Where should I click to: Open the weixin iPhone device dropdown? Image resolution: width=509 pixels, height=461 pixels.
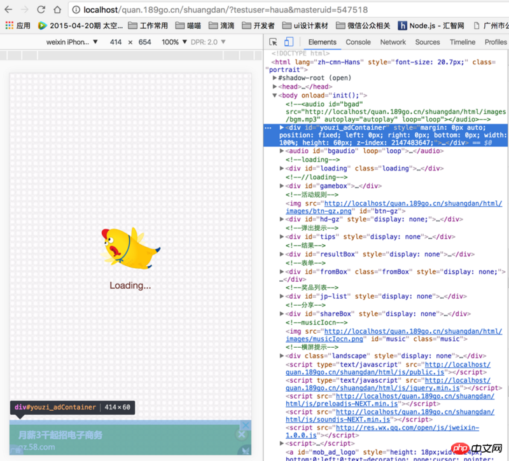click(71, 42)
